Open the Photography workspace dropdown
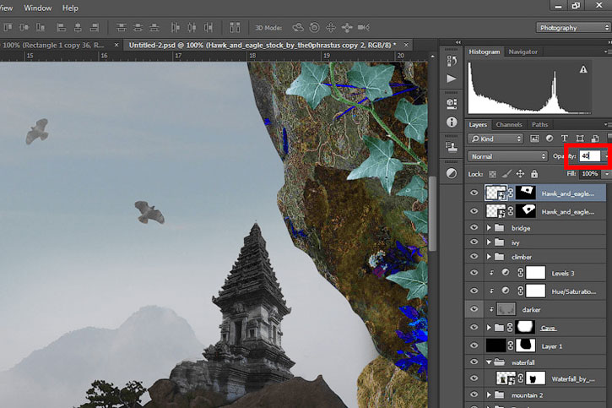Screen dimensions: 612x408 (573, 28)
